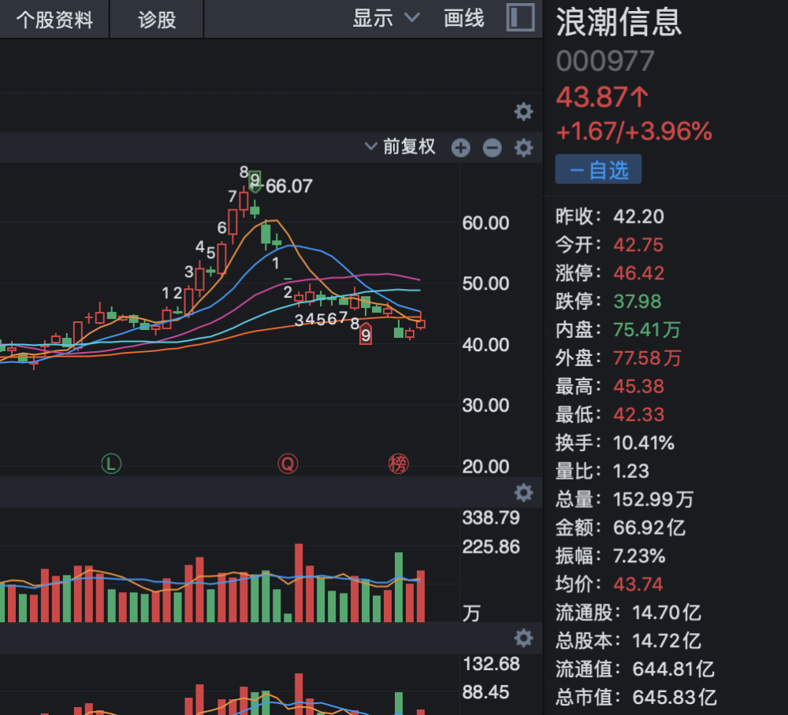This screenshot has width=788, height=715.
Task: Click the 涨停 value 46.42
Action: click(x=638, y=273)
